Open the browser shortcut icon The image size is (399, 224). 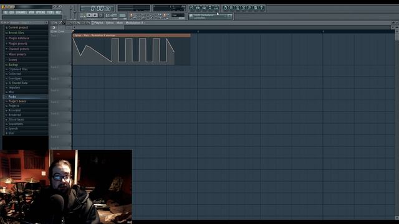click(210, 7)
